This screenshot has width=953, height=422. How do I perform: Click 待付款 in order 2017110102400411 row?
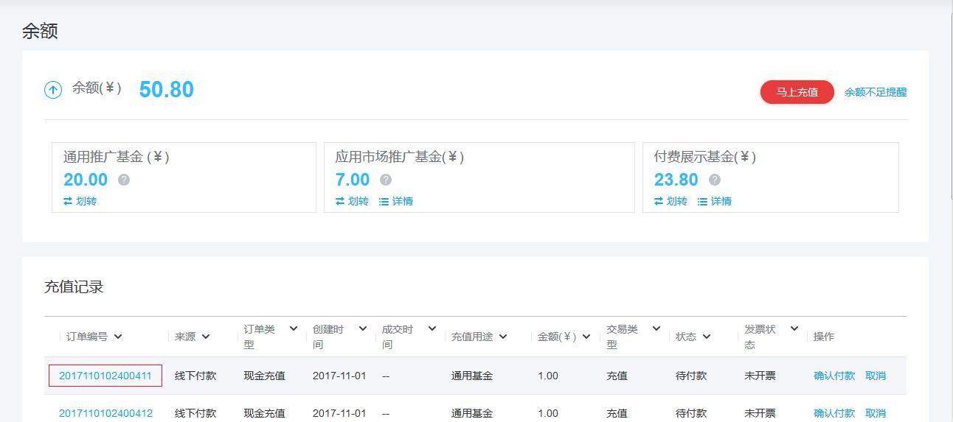(x=691, y=376)
